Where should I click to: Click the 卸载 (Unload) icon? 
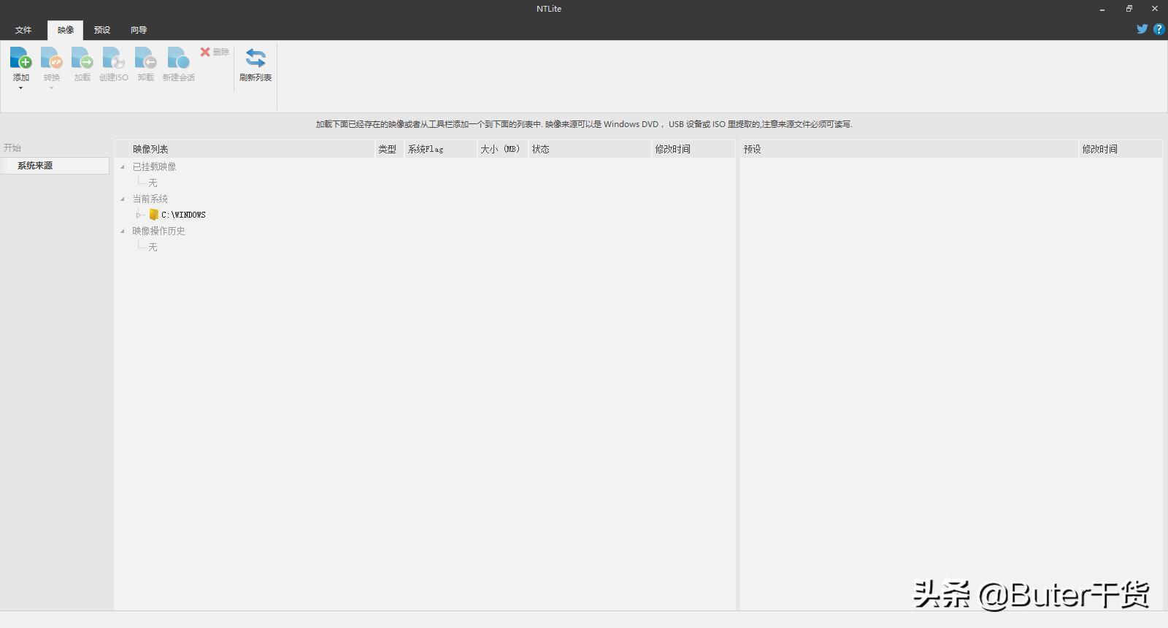(146, 58)
